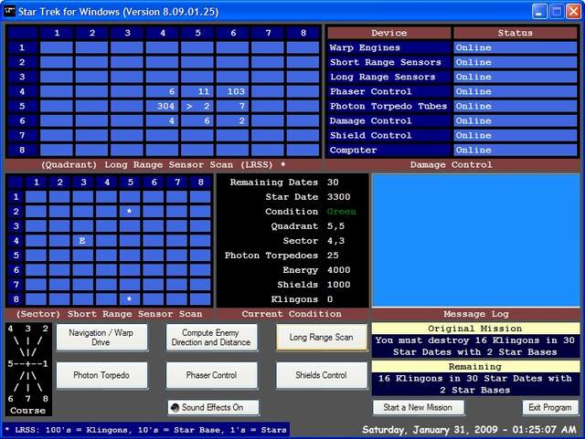585x439 pixels.
Task: Click the date and time display
Action: [469, 430]
